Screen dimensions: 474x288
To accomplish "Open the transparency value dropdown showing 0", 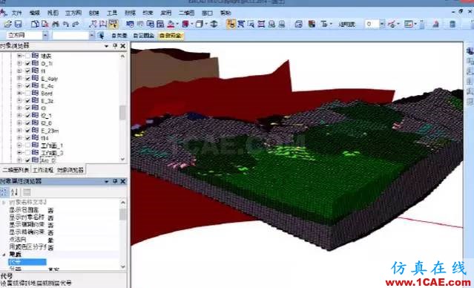I will [382, 24].
